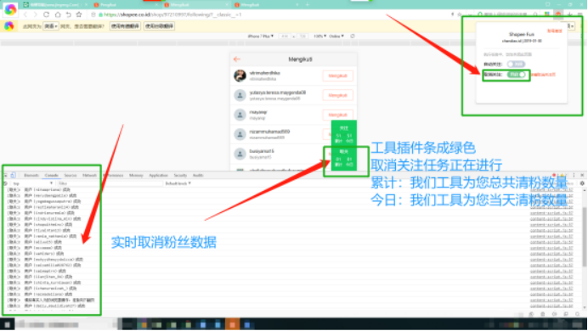Click the orange Shopee Fun extension icon
Screen dimensions: 588x331
tap(558, 14)
